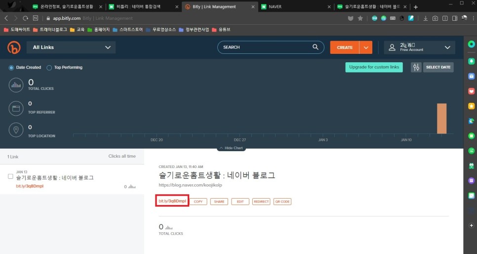This screenshot has height=254, width=477.
Task: Open the 트레이너블로그 bookmark folder
Action: (x=50, y=30)
